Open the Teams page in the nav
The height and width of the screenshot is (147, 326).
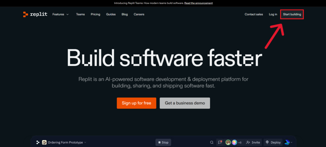(80, 14)
